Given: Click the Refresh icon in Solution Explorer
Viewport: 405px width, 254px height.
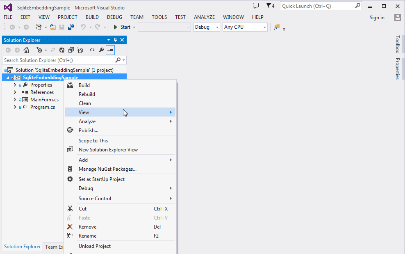Looking at the screenshot, I should (61, 50).
